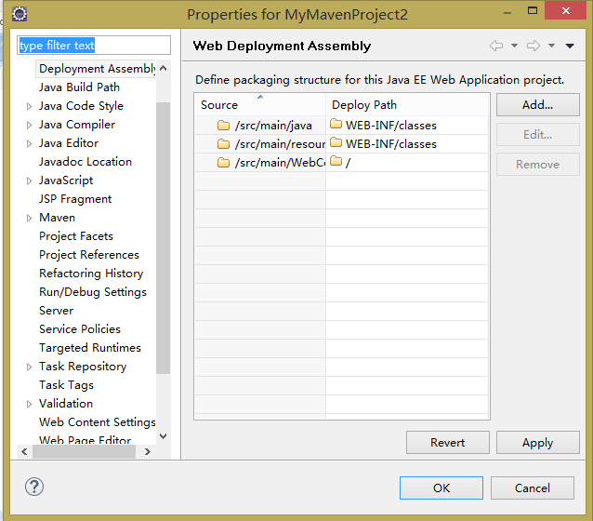Expand the Validation tree node
Image resolution: width=593 pixels, height=521 pixels.
pyautogui.click(x=29, y=404)
